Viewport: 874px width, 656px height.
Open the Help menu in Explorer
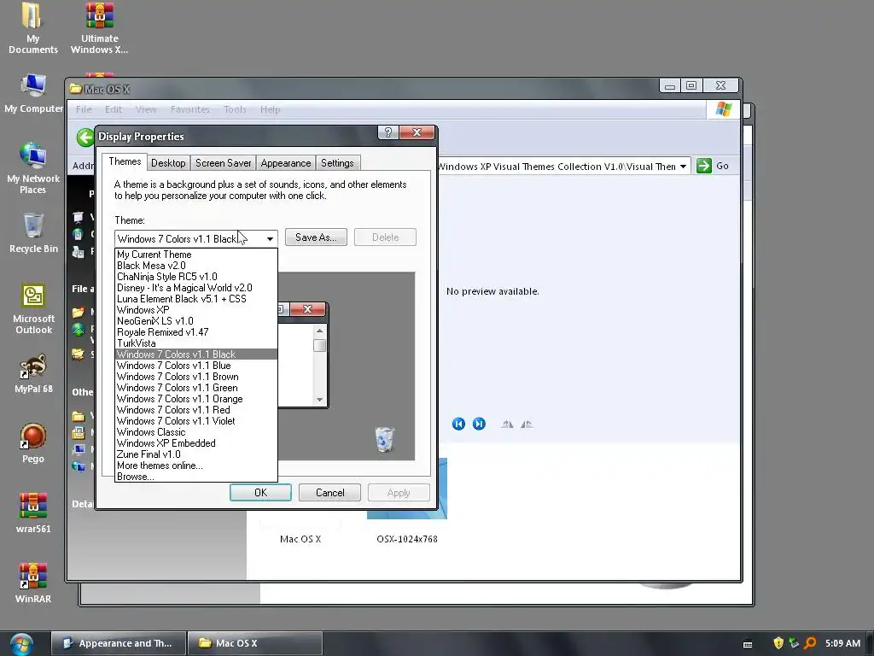point(271,109)
